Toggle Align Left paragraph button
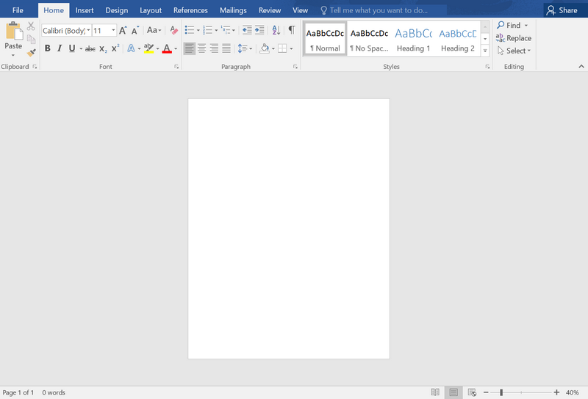Image resolution: width=588 pixels, height=399 pixels. 190,48
